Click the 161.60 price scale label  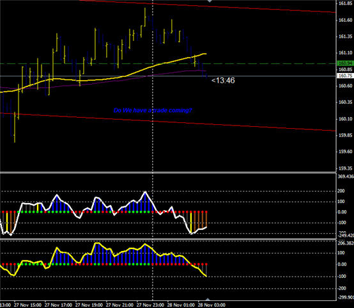point(346,20)
